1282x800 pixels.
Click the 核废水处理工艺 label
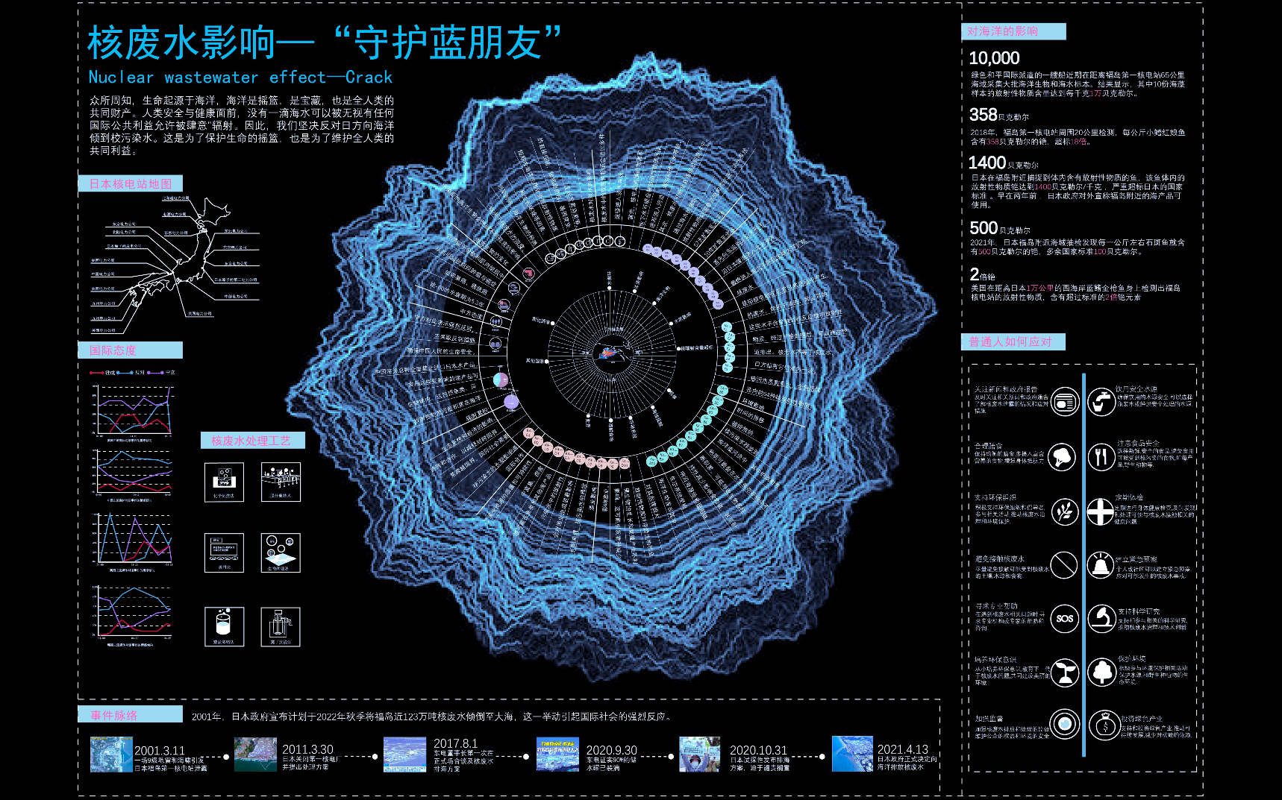pos(252,441)
